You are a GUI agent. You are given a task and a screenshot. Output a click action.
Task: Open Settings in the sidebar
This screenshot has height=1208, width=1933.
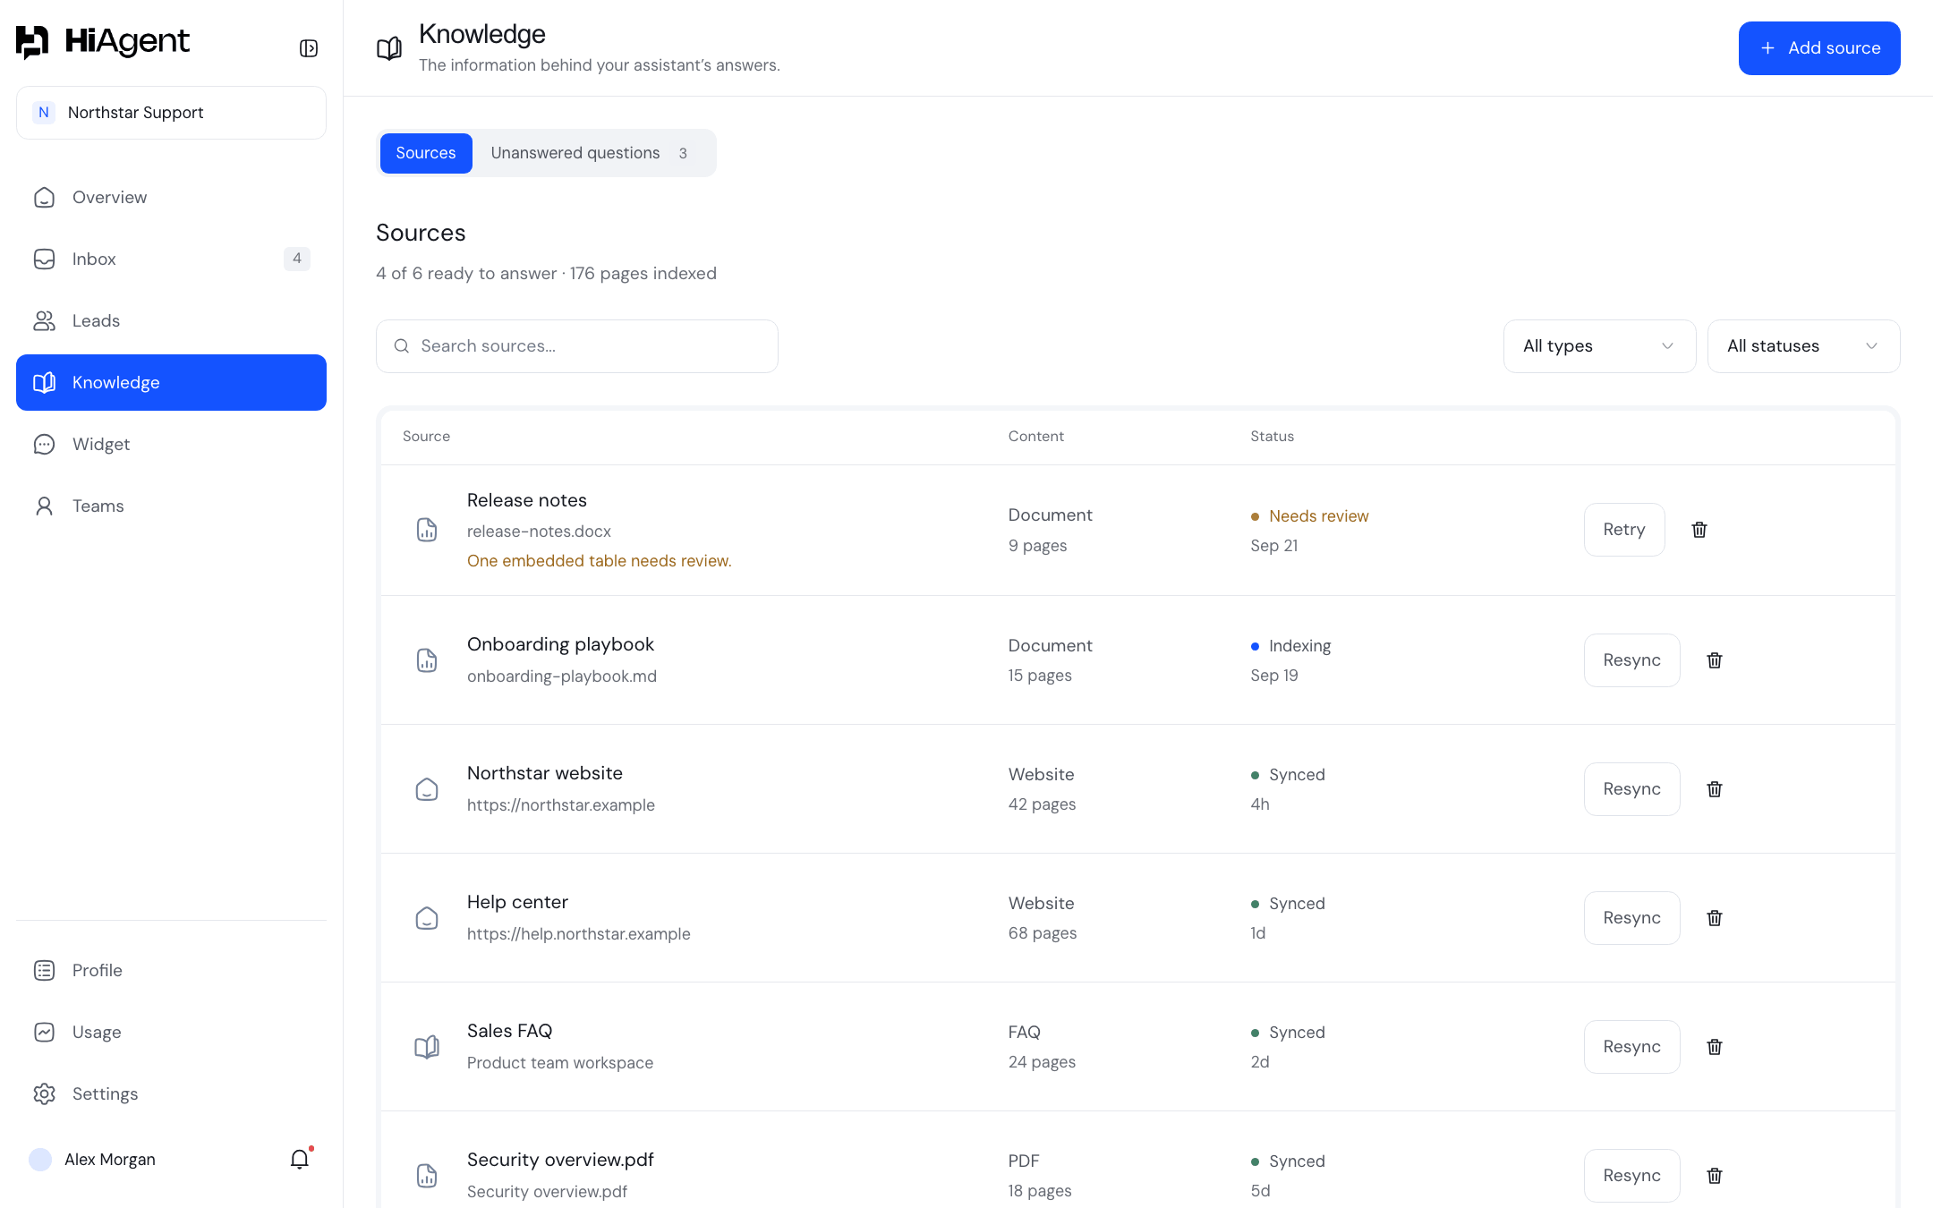tap(171, 1093)
